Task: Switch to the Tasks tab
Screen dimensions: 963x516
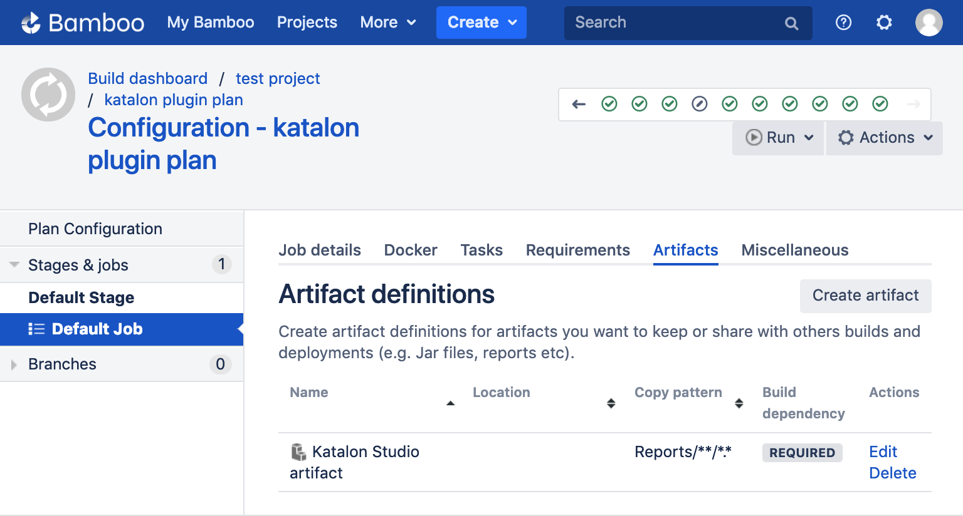Action: click(481, 250)
